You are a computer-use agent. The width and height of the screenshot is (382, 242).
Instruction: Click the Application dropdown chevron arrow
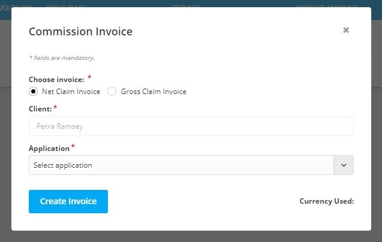coord(344,165)
